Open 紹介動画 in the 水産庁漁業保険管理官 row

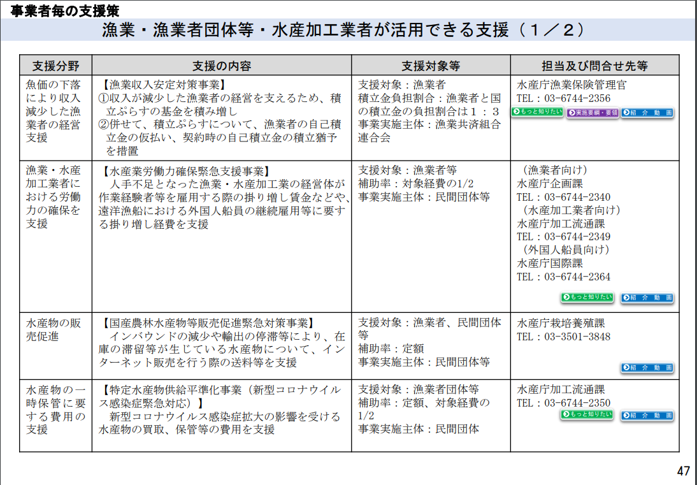pyautogui.click(x=647, y=113)
